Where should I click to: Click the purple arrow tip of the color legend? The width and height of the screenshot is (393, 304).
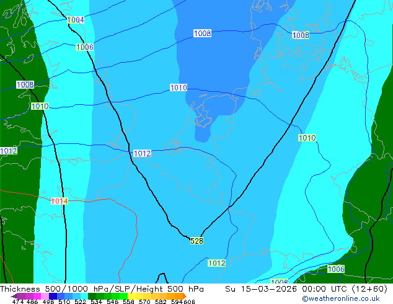coord(14,296)
